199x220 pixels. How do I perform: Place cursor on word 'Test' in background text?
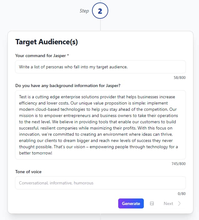click(x=23, y=97)
